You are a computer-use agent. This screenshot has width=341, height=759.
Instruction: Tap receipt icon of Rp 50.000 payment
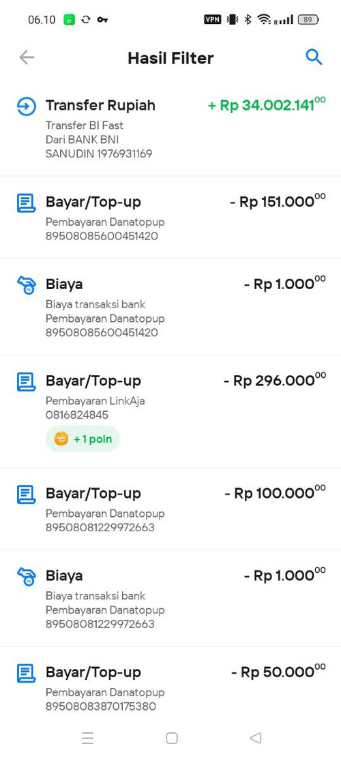[x=27, y=673]
